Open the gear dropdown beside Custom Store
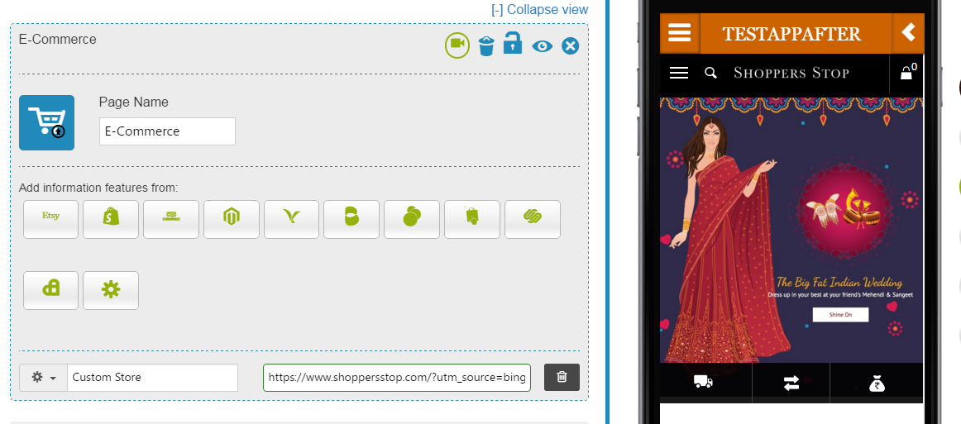Viewport: 961px width, 424px height. pos(43,377)
